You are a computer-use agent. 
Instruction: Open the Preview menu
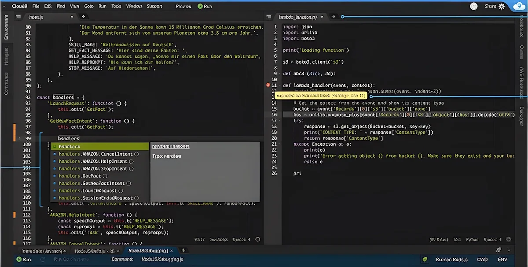(183, 7)
